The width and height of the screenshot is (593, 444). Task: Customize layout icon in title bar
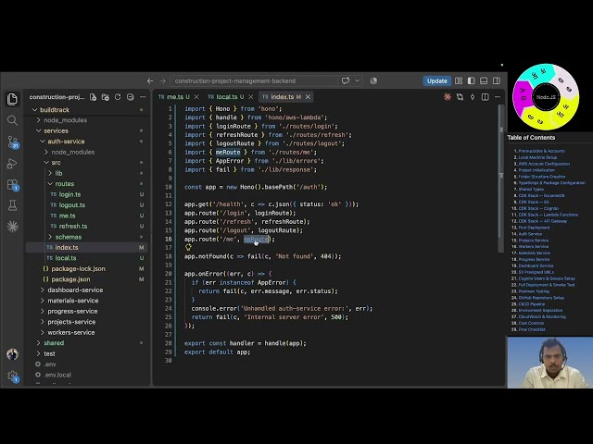(459, 80)
